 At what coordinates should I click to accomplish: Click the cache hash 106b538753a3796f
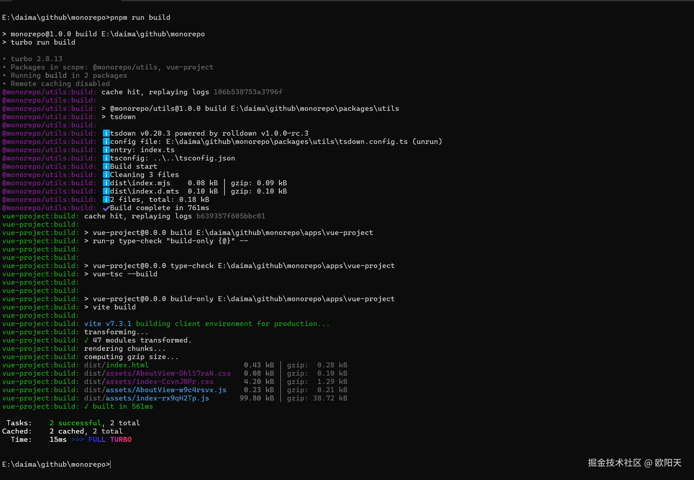(248, 92)
